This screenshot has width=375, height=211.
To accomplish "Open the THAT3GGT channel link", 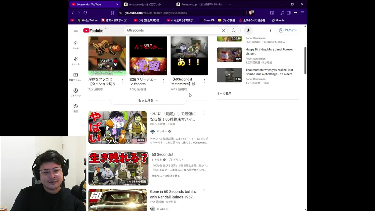I will [163, 209].
